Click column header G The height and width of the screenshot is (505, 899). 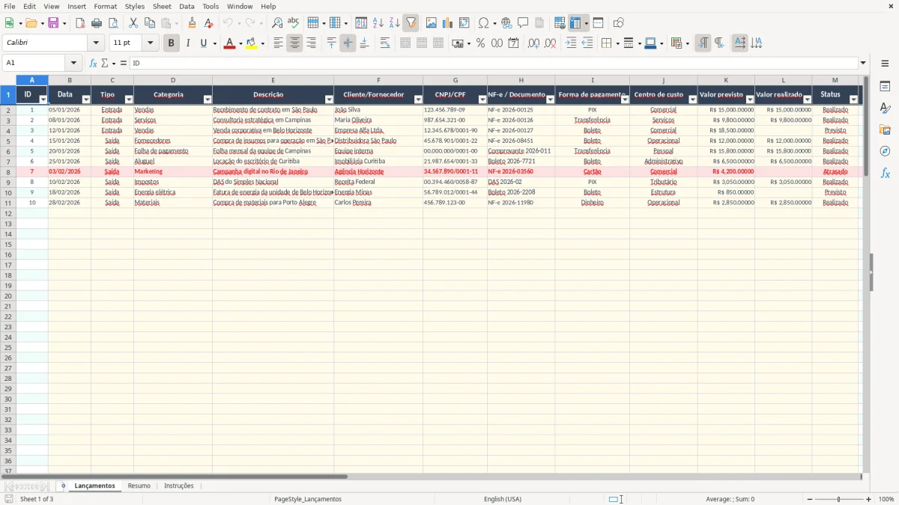coord(455,80)
